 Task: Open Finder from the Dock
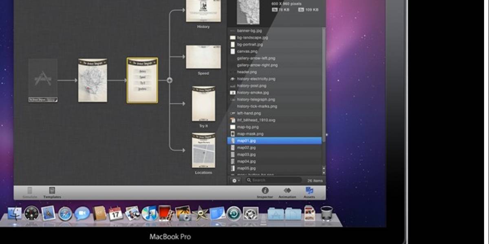coord(15,213)
